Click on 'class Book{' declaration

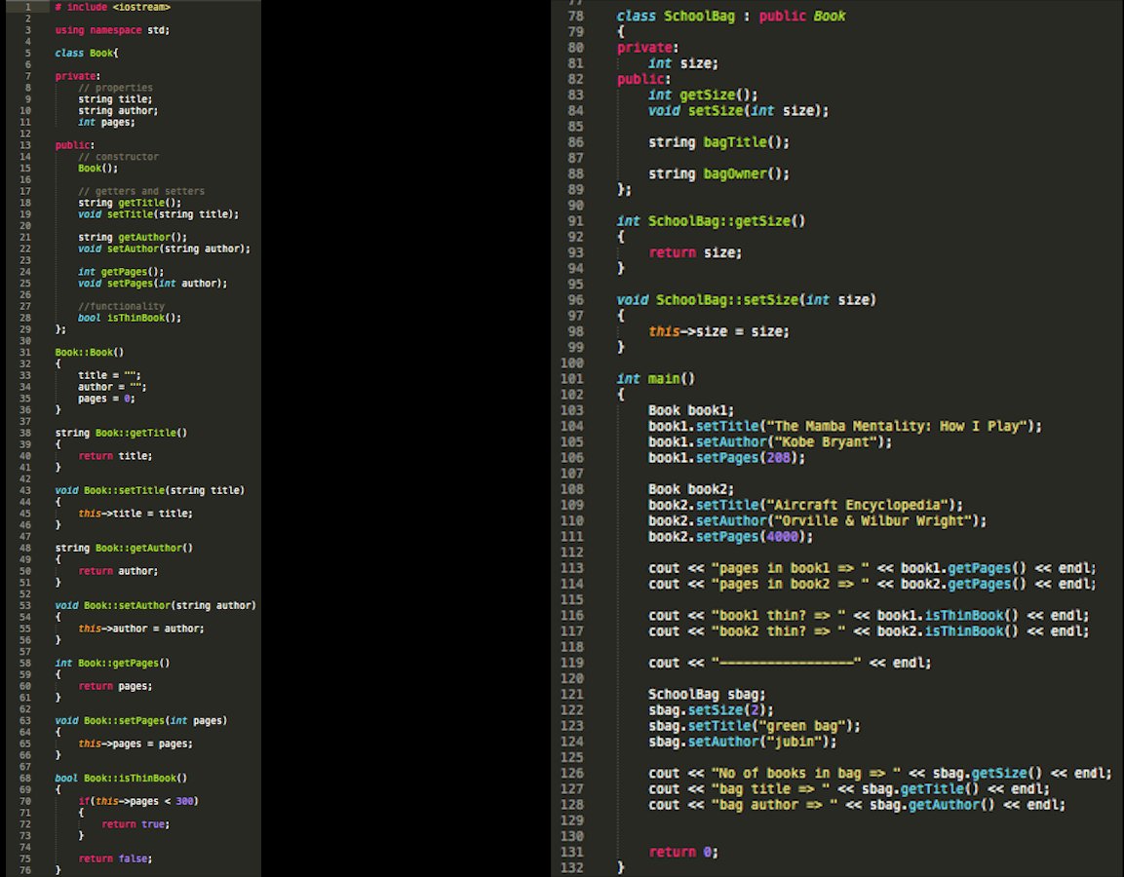(87, 53)
